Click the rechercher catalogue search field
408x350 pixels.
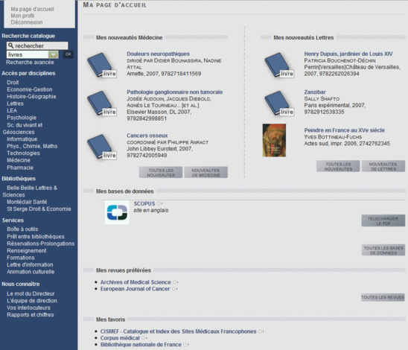pos(37,46)
